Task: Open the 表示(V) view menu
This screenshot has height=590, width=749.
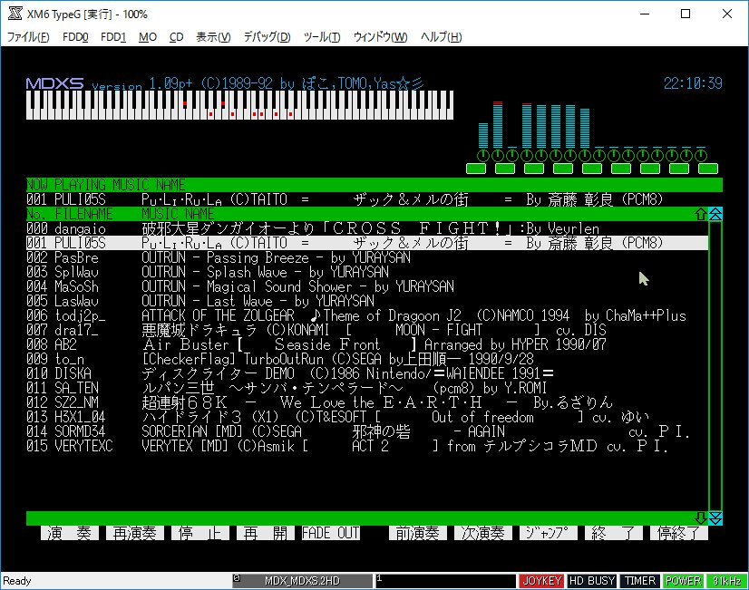Action: 213,37
